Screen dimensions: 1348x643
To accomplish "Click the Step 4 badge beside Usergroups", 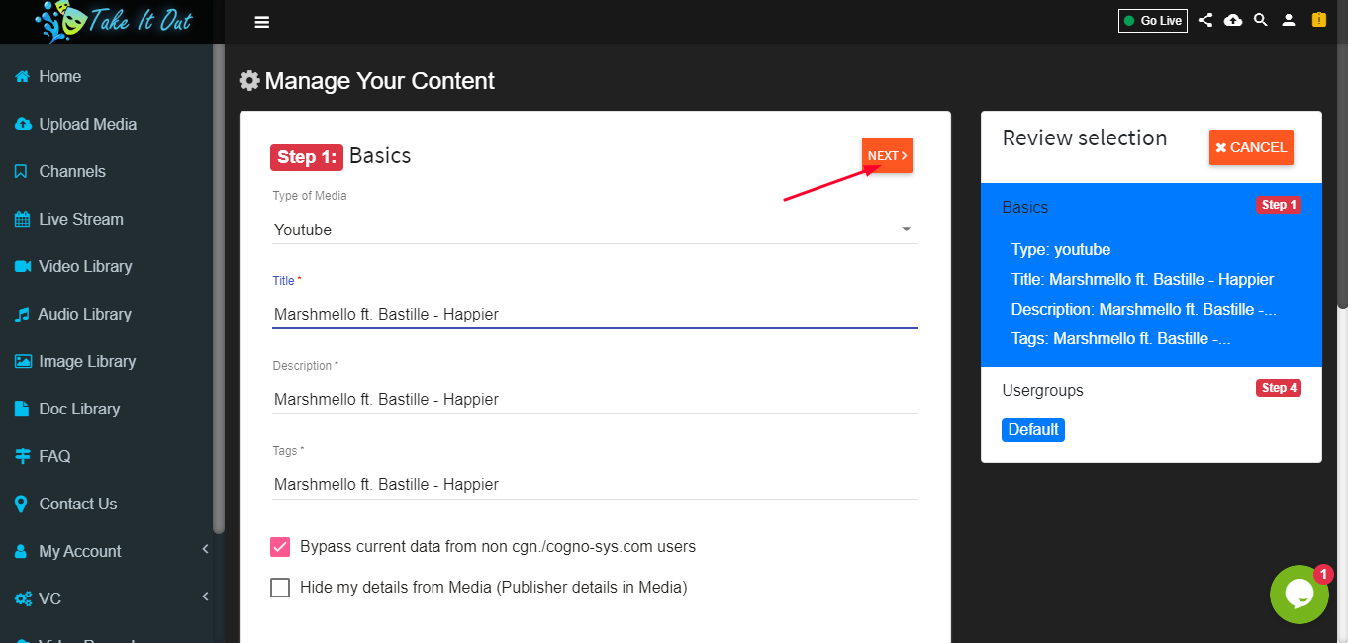I will pyautogui.click(x=1279, y=388).
